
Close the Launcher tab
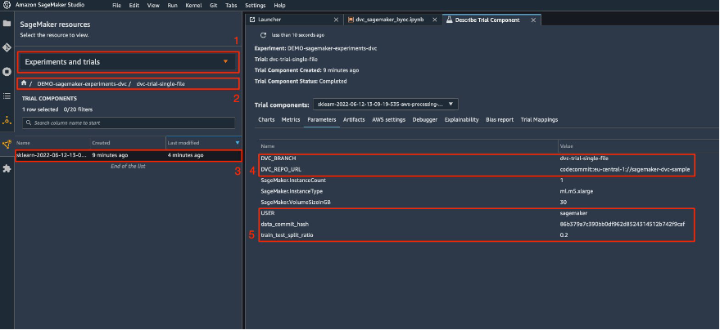(336, 20)
